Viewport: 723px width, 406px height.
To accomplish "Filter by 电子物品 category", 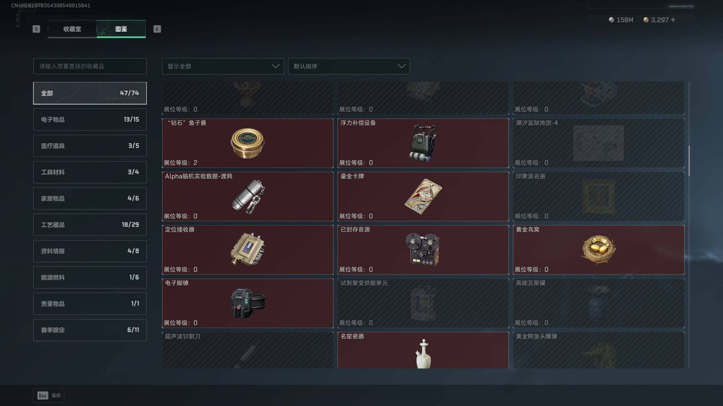I will [x=90, y=120].
